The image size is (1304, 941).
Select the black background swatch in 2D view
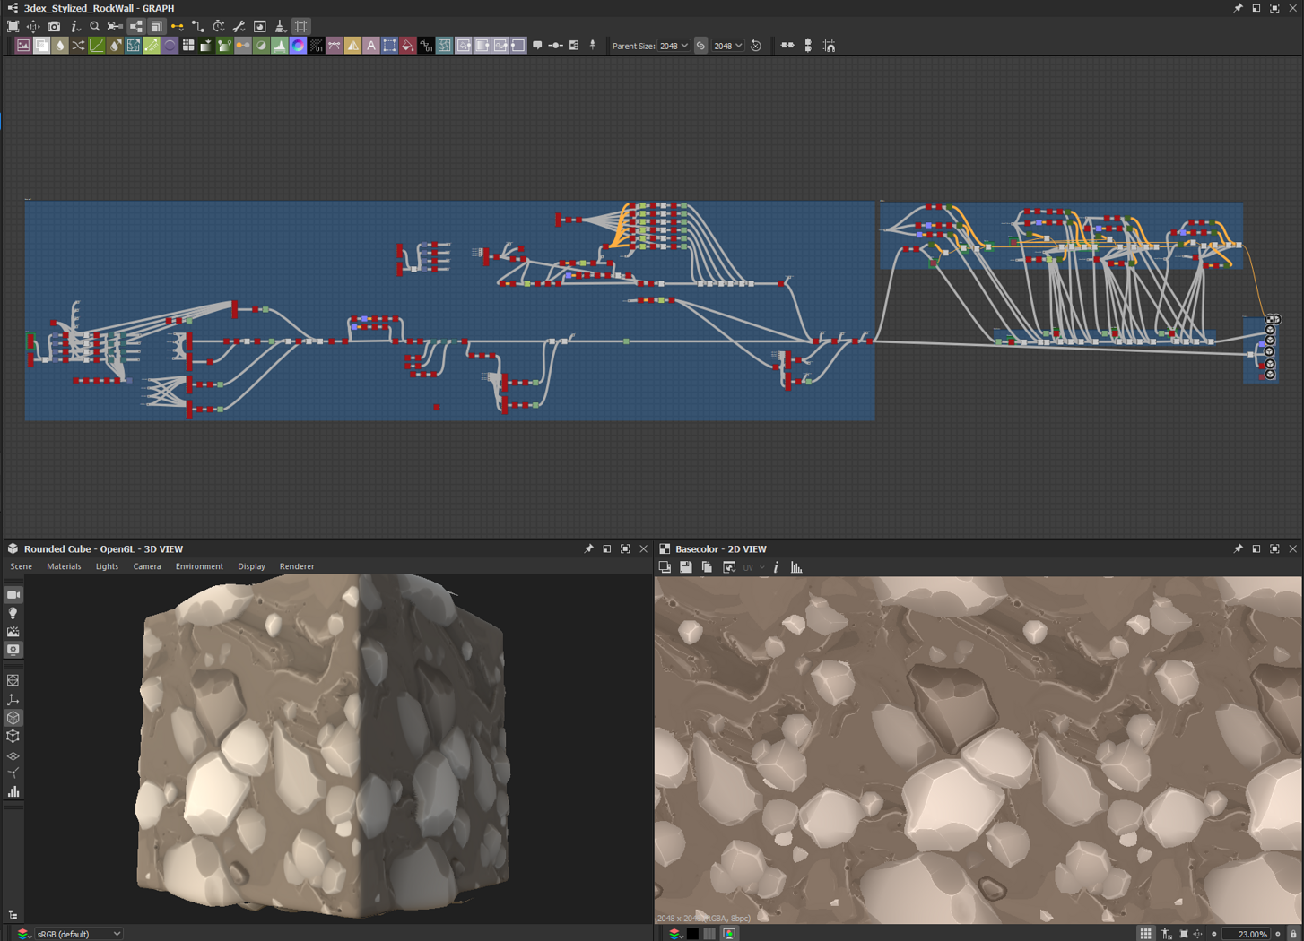click(692, 934)
